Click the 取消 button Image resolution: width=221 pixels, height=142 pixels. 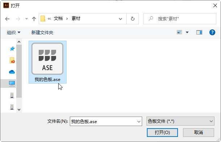[199, 133]
